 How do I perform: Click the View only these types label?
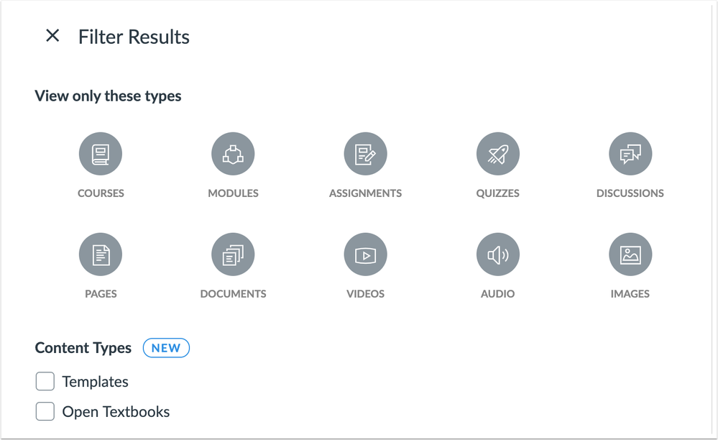[x=108, y=96]
